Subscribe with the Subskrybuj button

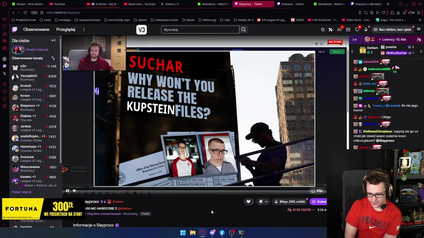coord(319,202)
